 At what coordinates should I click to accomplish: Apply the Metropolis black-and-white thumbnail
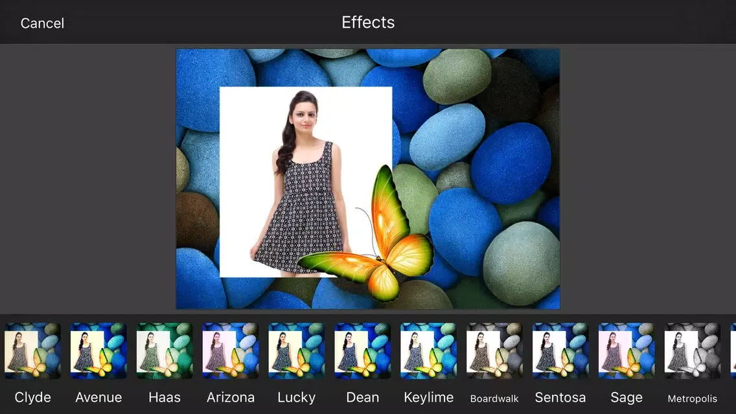tap(693, 351)
